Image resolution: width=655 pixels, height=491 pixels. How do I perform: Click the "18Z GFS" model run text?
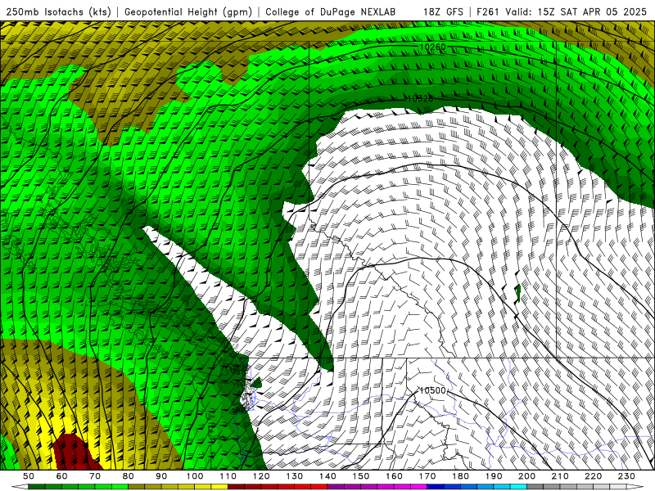coord(443,12)
